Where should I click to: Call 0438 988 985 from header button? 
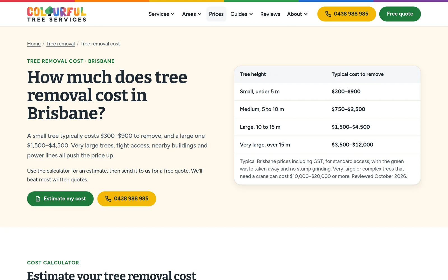pyautogui.click(x=347, y=14)
